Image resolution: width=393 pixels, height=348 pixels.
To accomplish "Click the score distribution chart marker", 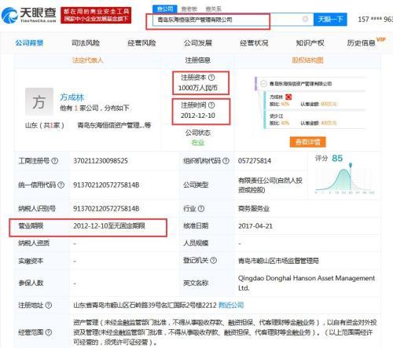I will pyautogui.click(x=351, y=165).
